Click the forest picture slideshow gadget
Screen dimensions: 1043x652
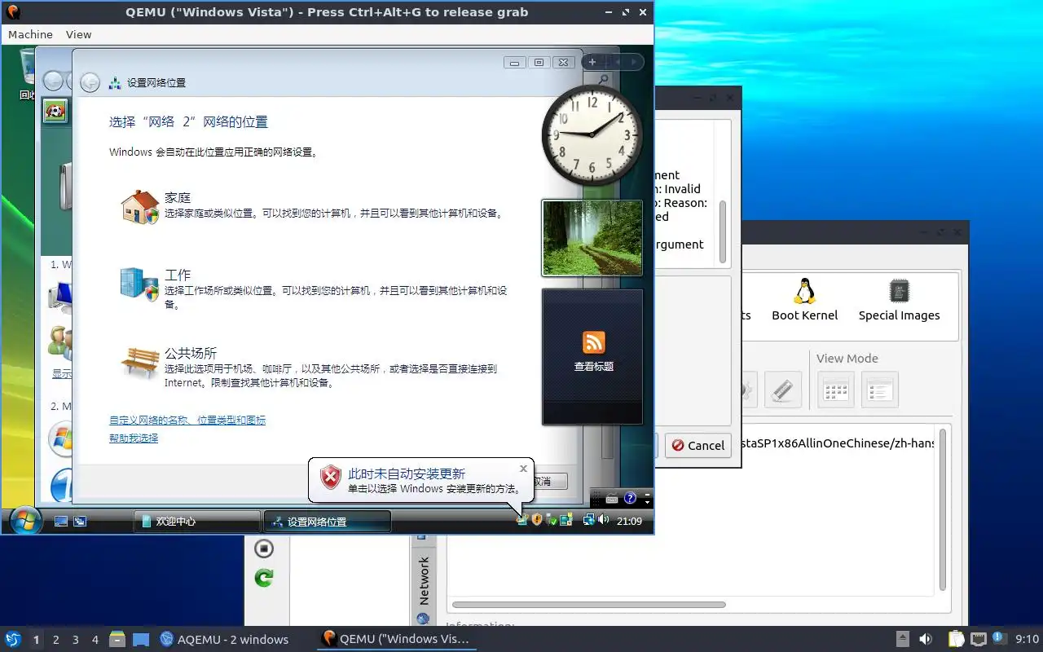(x=592, y=238)
